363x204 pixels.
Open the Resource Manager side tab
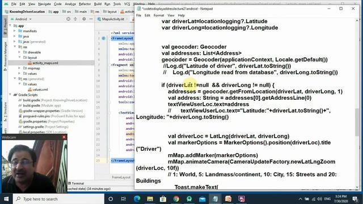tap(5, 56)
